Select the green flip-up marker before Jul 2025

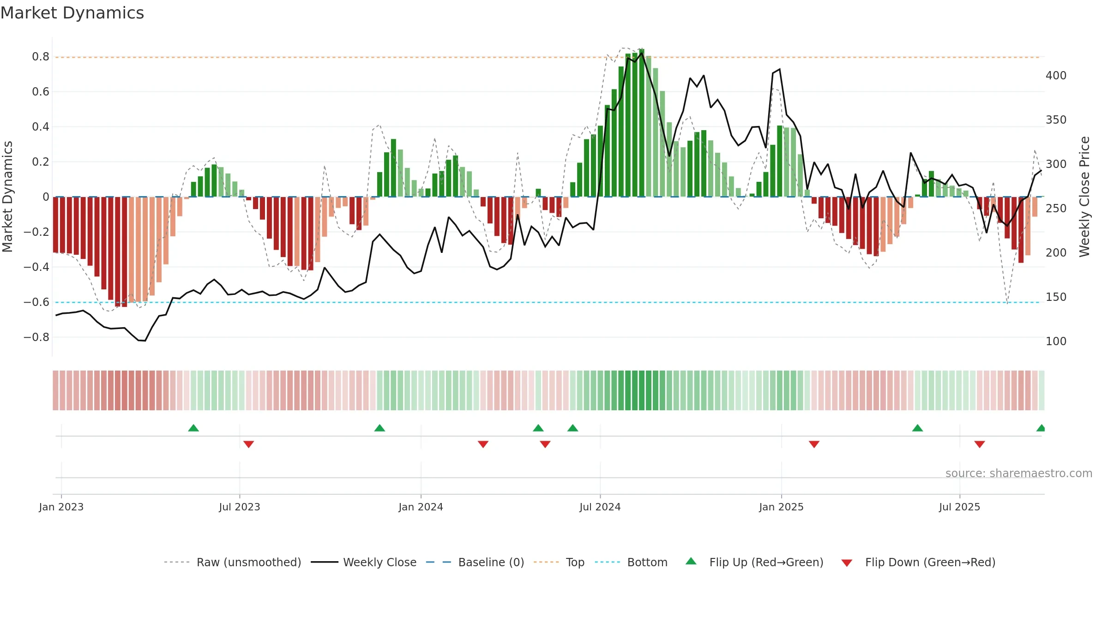(917, 428)
